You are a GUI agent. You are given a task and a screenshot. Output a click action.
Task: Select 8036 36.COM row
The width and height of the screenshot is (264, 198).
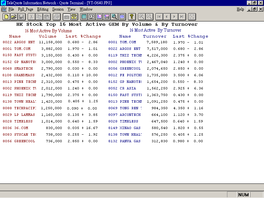tap(50, 128)
